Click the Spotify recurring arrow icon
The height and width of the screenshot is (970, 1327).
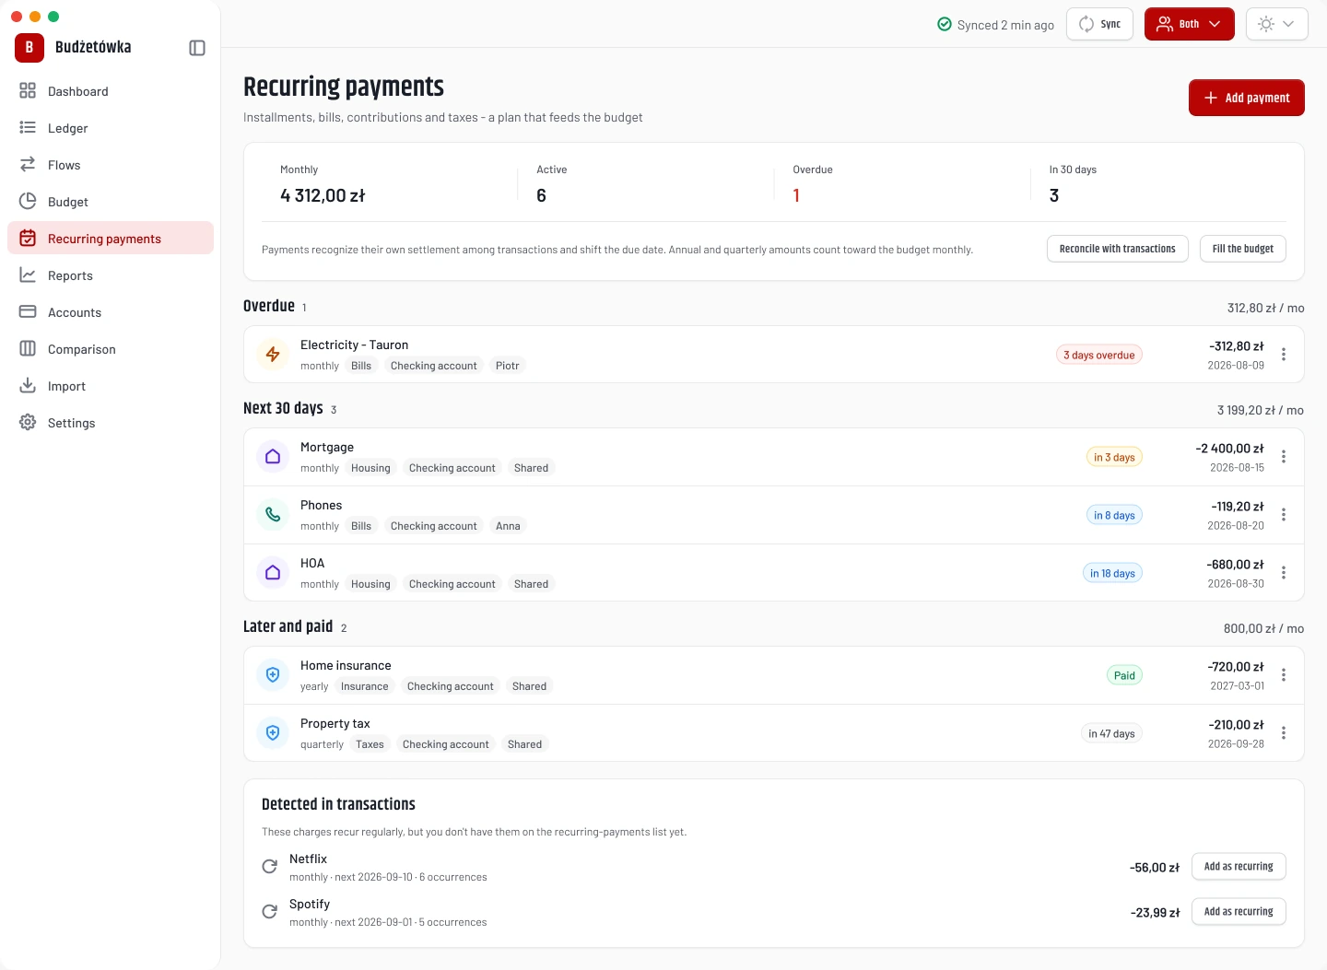point(270,912)
